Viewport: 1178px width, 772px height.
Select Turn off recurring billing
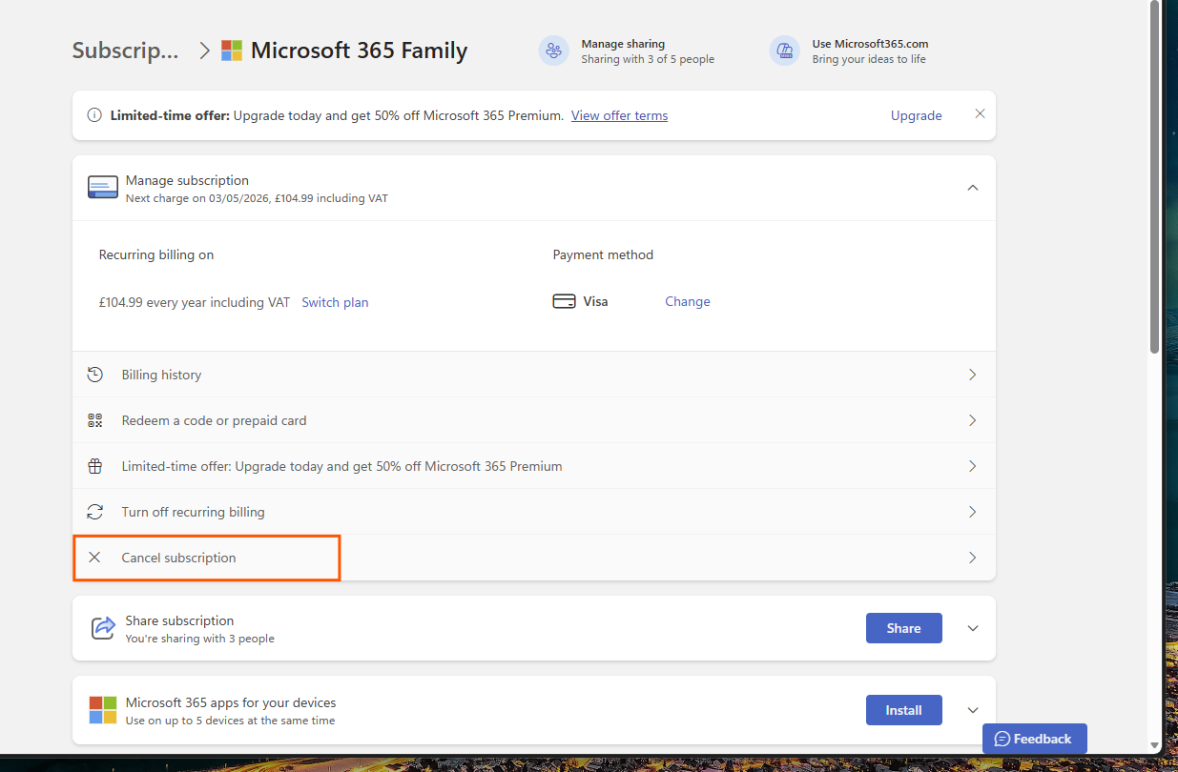[x=193, y=511]
